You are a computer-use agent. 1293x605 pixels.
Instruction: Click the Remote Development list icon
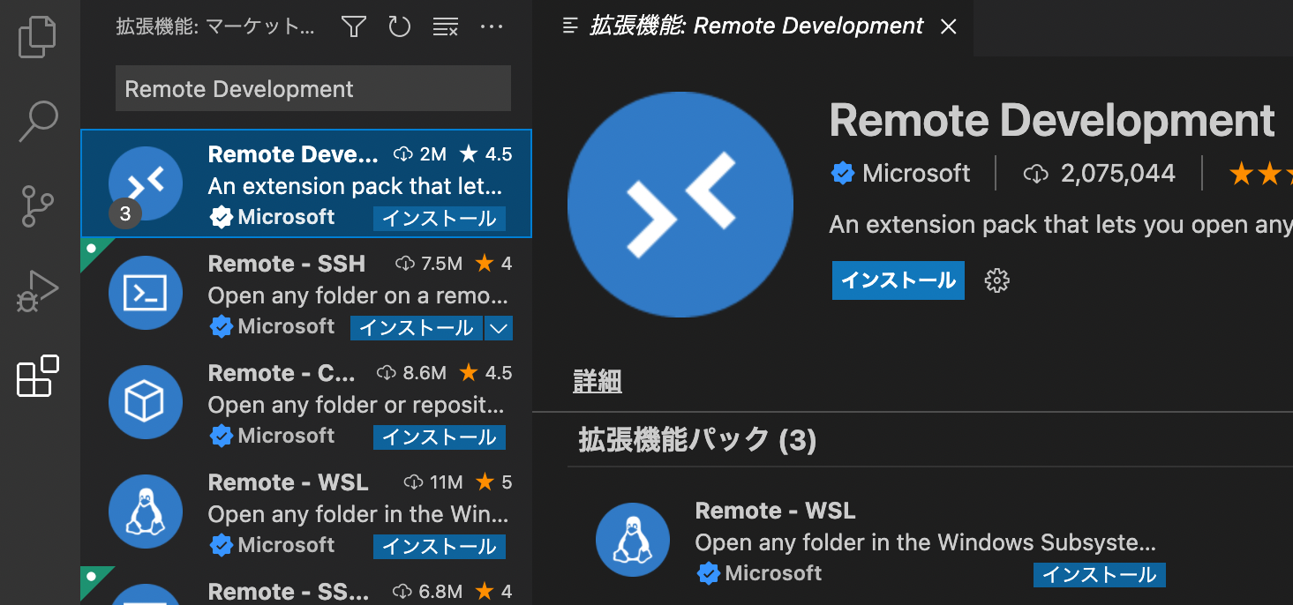coord(146,183)
